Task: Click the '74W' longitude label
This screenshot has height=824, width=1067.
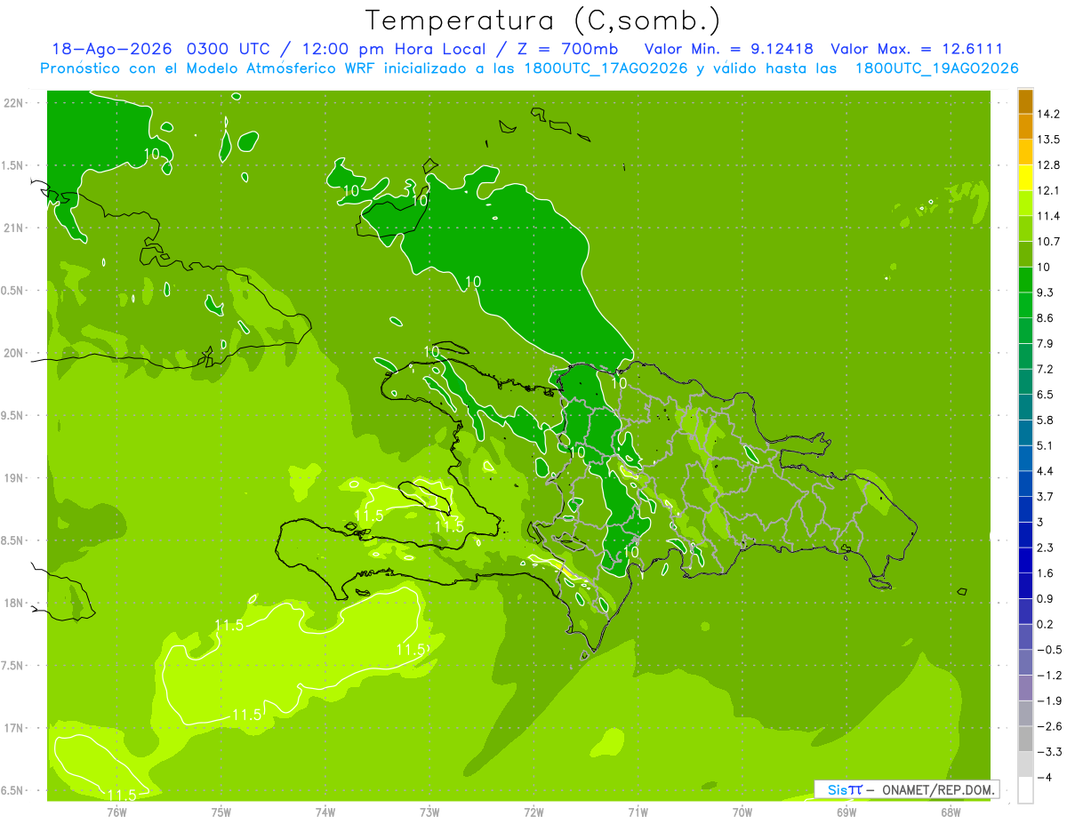Action: coord(325,812)
